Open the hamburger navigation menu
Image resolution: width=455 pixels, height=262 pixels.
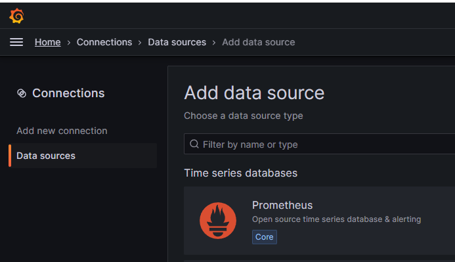[16, 42]
